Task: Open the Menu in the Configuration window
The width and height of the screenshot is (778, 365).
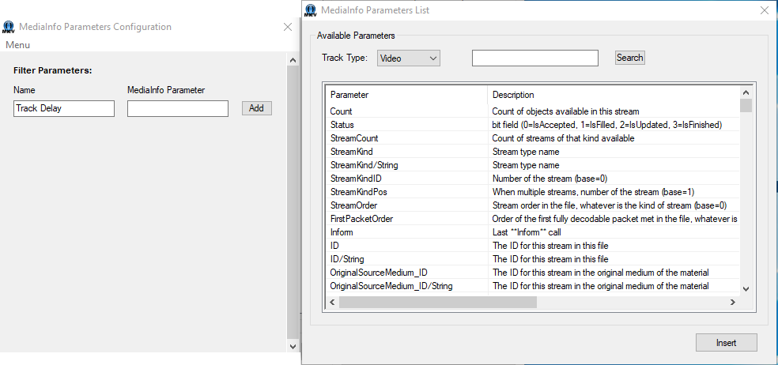Action: click(18, 45)
